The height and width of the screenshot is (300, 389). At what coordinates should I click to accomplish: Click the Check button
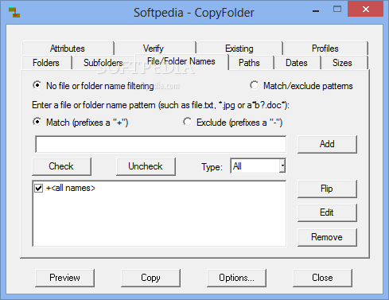click(x=61, y=166)
